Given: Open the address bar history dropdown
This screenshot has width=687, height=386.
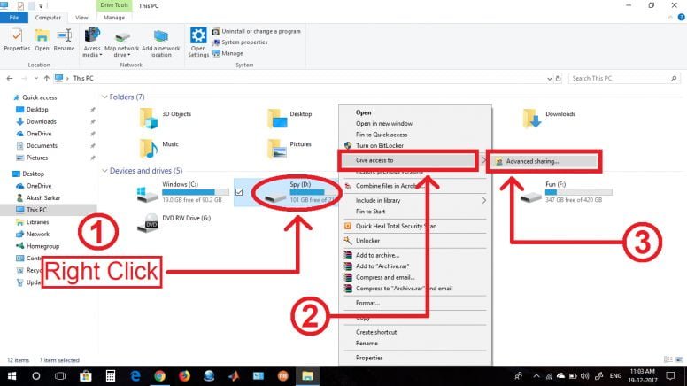Looking at the screenshot, I should click(x=550, y=79).
